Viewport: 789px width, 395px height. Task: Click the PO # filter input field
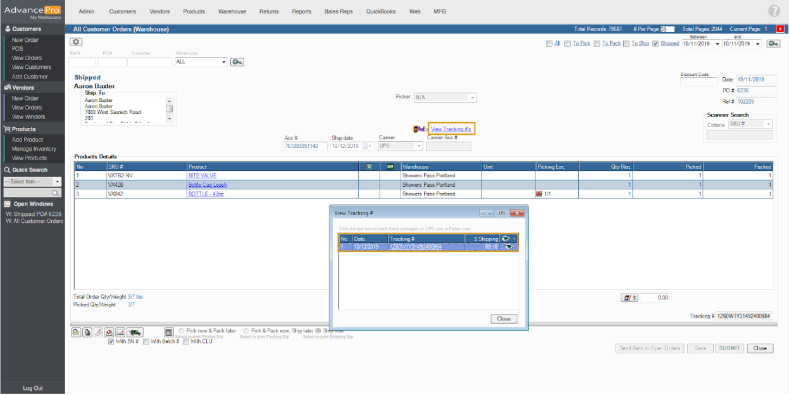coord(112,62)
